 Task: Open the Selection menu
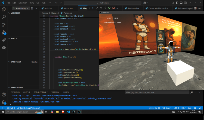click(x=23, y=3)
